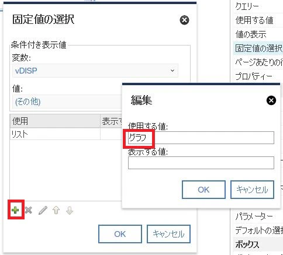Click the 使用する値 input field

point(201,138)
